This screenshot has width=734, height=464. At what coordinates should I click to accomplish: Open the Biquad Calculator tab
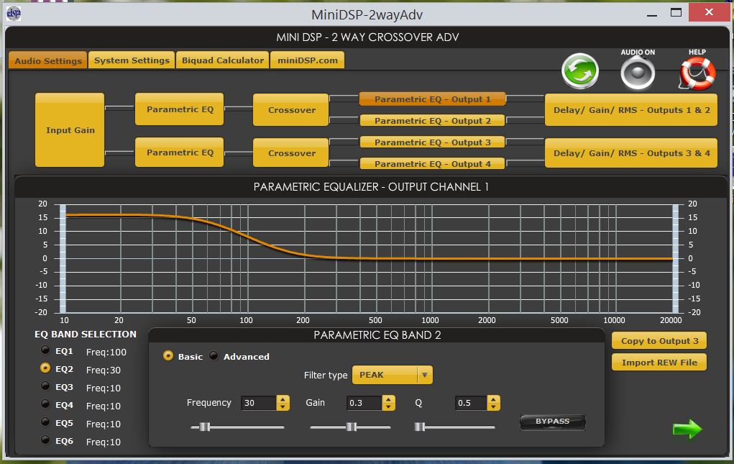[x=223, y=60]
